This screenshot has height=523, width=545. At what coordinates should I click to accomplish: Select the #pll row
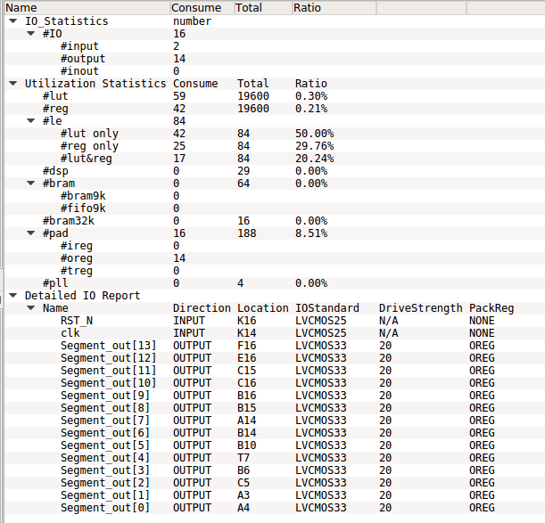tap(275, 283)
